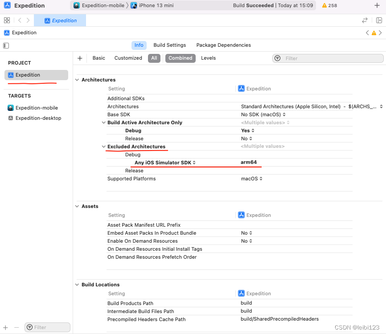386x334 pixels.
Task: Open the Package Dependencies tab
Action: click(223, 45)
